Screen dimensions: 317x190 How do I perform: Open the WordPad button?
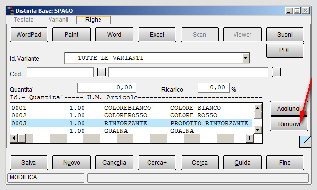(29, 35)
